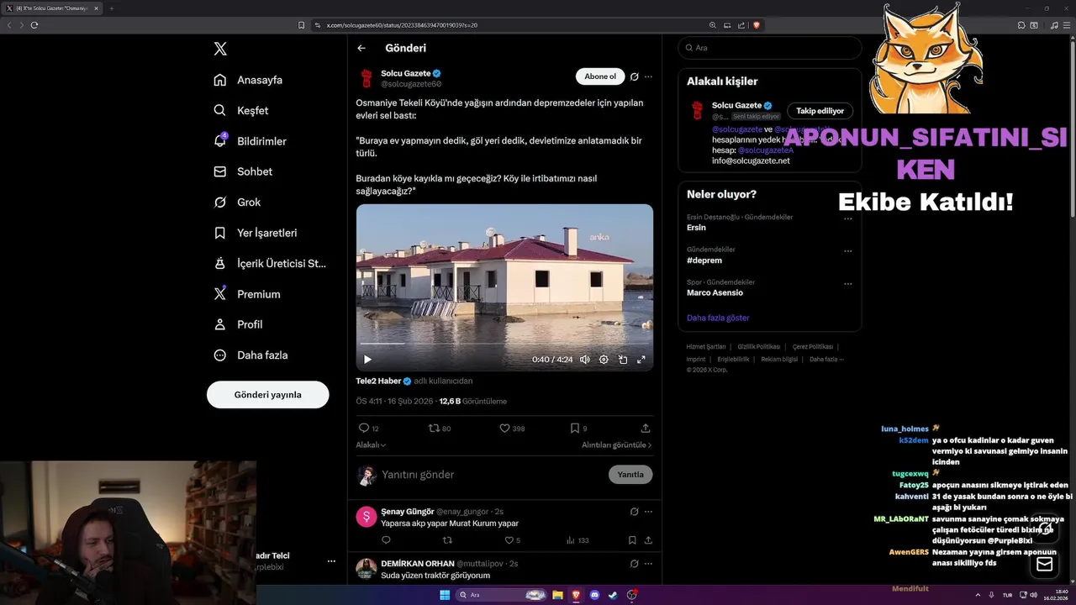Open Anasayfa from the X sidebar
The image size is (1076, 605).
pyautogui.click(x=248, y=80)
